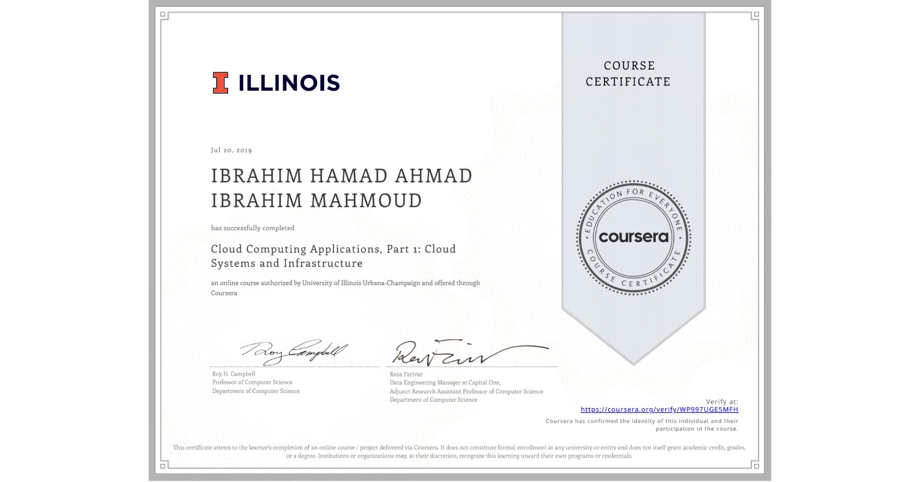Click the course title line 'Cloud Computing Applications, Part 1: Cloud'

(333, 249)
